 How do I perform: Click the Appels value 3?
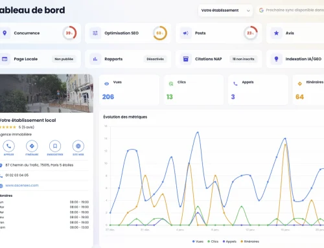[x=233, y=97]
